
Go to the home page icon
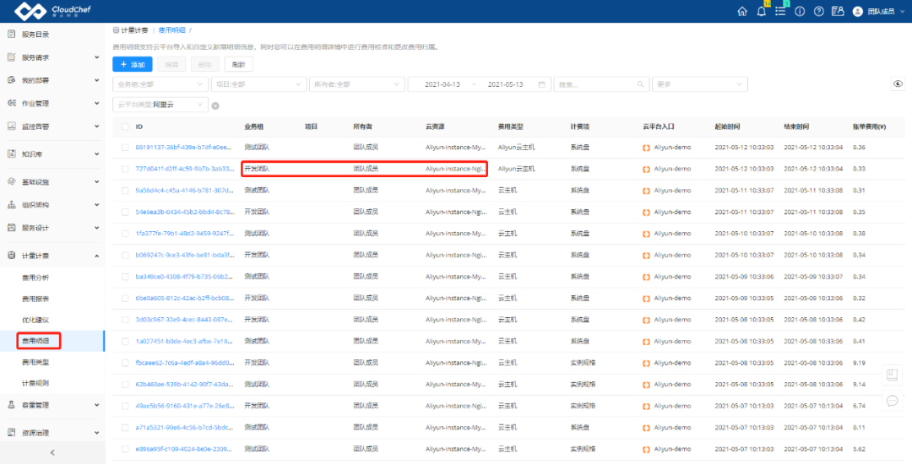[x=741, y=12]
